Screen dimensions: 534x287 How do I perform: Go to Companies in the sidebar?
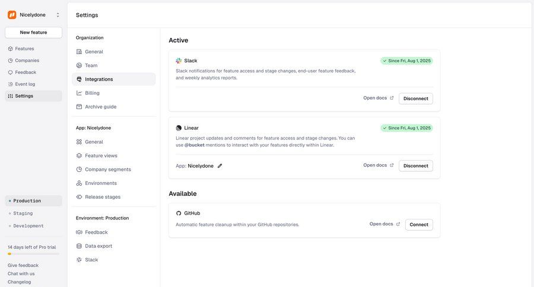coord(33,60)
